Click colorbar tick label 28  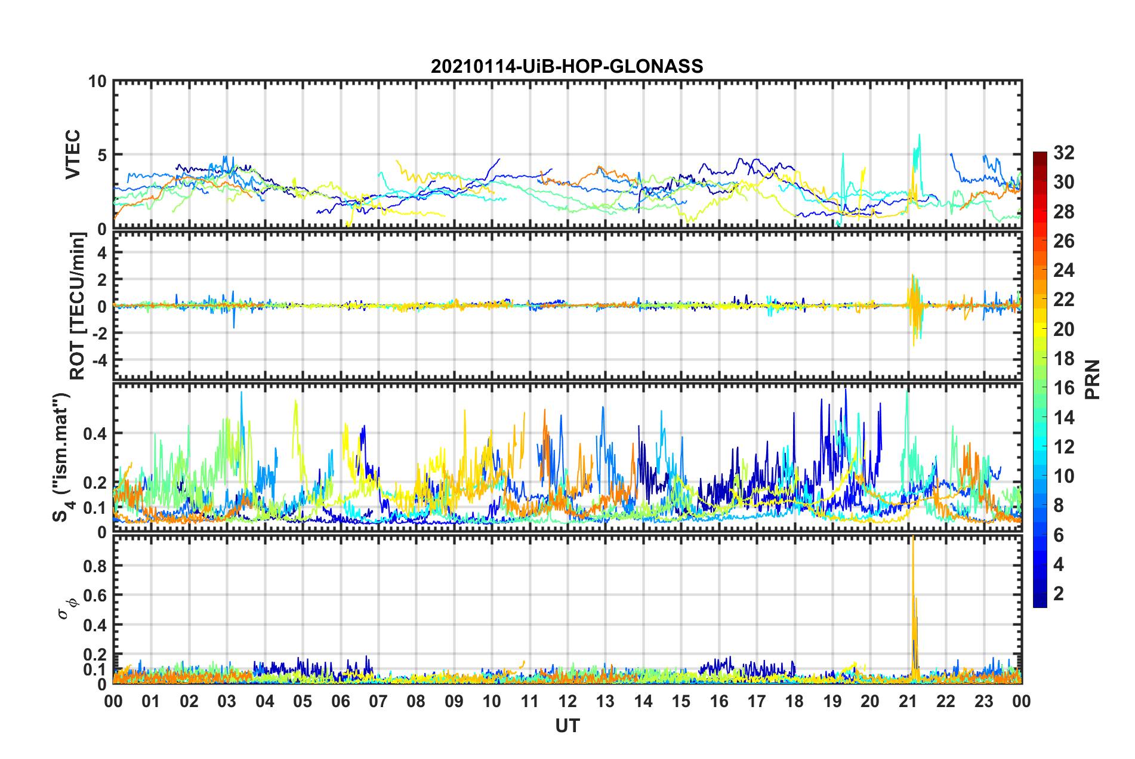pos(1063,212)
